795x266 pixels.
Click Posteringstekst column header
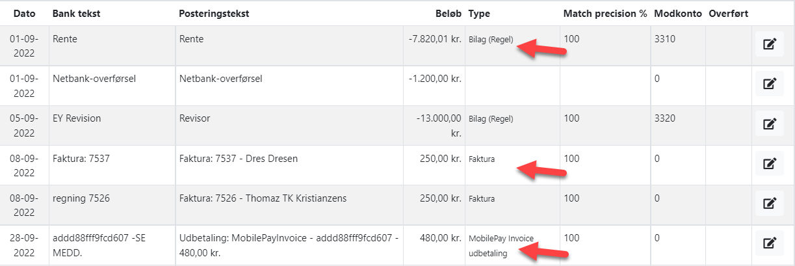[x=213, y=14]
